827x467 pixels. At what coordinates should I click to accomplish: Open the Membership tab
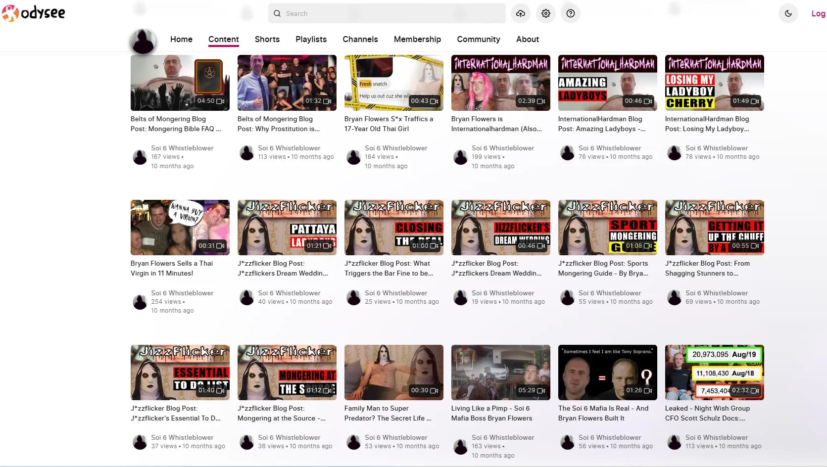[417, 39]
